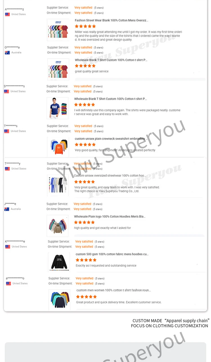
Task: Click the US flag beside reviewer a***o
Action: 8,284
